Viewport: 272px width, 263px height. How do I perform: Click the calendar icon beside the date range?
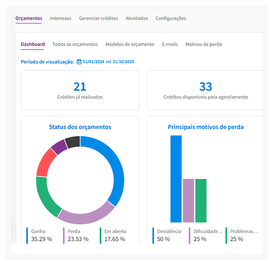[x=79, y=62]
